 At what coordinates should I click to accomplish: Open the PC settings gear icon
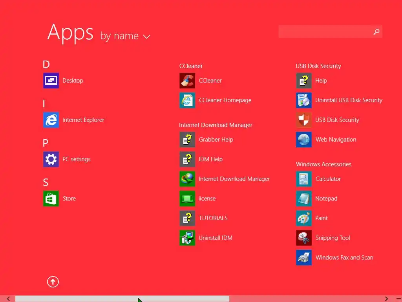(x=51, y=159)
